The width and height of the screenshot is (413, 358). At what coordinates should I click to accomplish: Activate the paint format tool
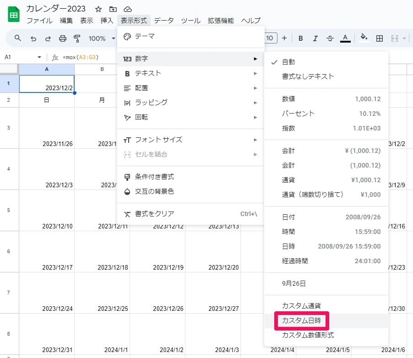77,38
